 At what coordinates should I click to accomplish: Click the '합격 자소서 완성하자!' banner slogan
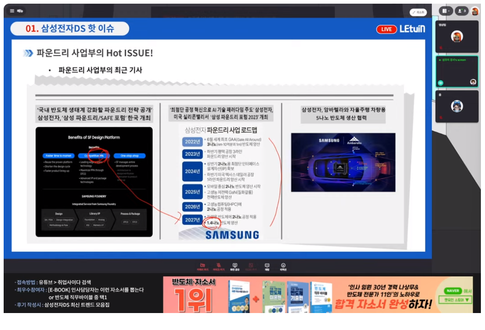383,304
